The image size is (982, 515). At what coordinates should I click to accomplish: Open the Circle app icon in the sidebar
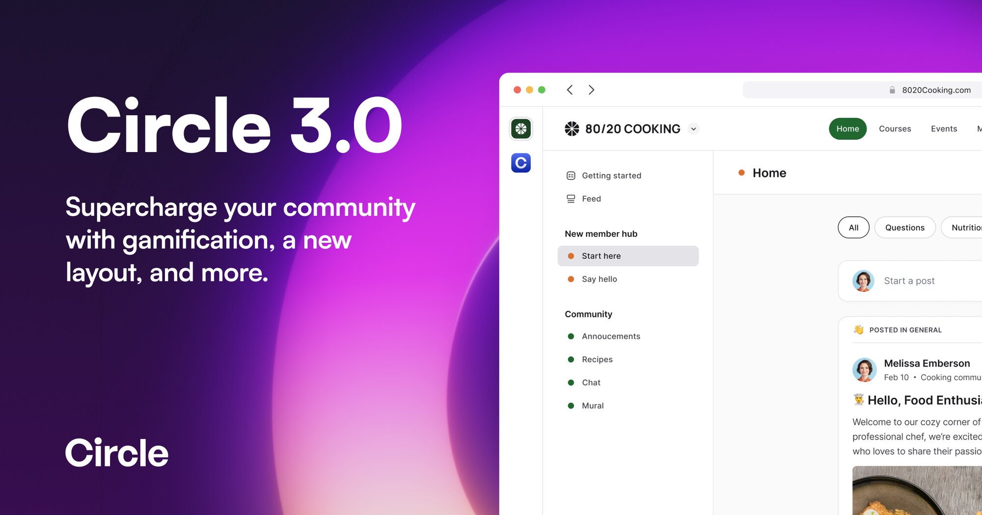pos(520,162)
